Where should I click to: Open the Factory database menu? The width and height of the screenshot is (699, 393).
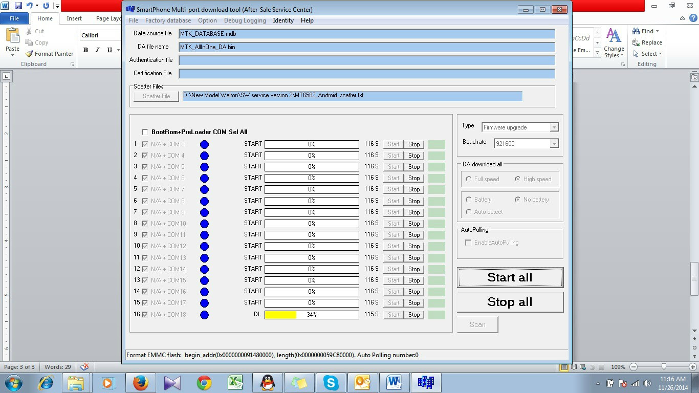pos(168,20)
